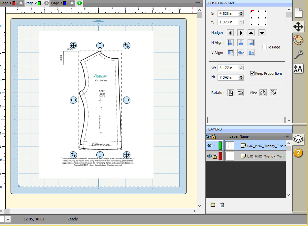The height and width of the screenshot is (226, 308).
Task: Hide the green layer using its eye icon
Action: [x=209, y=145]
